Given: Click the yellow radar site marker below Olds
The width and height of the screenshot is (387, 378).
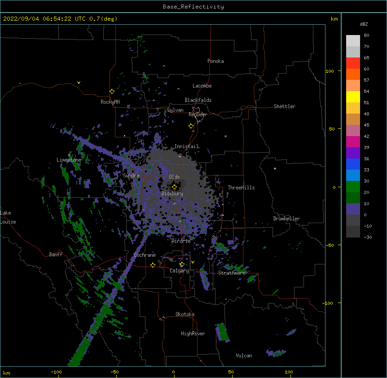Looking at the screenshot, I should pos(174,187).
